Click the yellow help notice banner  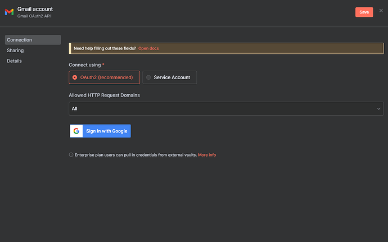point(253,48)
